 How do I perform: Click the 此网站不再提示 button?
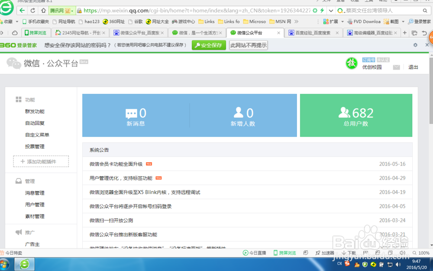[x=249, y=45]
